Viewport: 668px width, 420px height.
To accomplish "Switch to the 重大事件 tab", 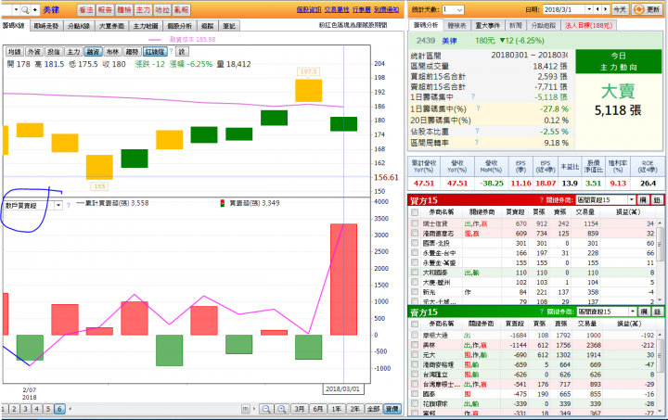I will pos(487,26).
